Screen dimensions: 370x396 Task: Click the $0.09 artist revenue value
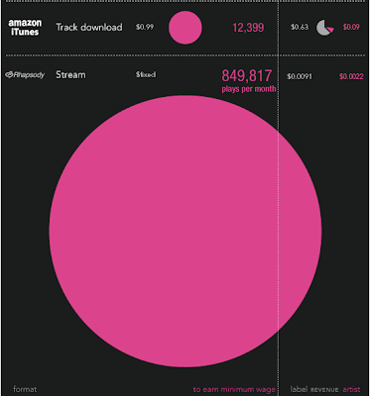pos(351,27)
